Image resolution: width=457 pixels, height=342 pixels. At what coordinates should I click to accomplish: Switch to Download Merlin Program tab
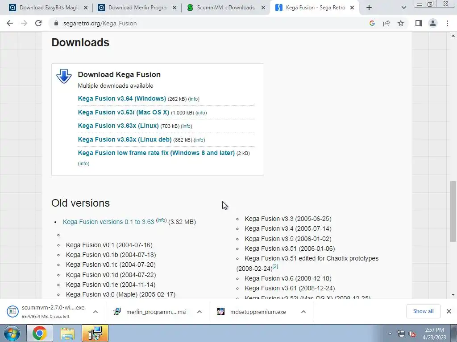[137, 8]
